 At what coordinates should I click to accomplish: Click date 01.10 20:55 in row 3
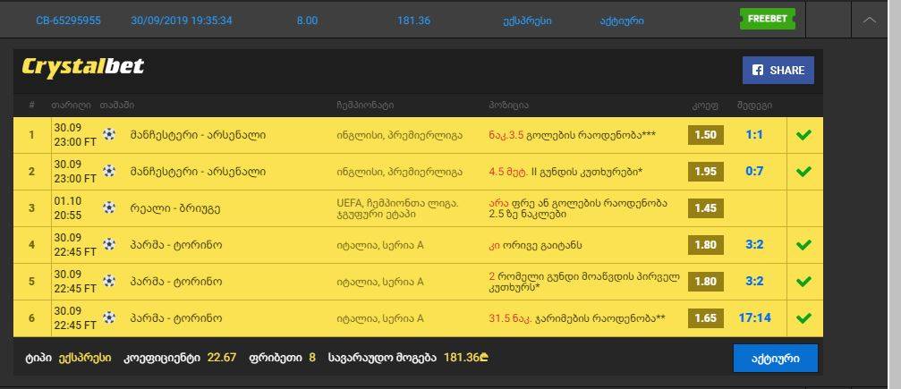(x=68, y=208)
